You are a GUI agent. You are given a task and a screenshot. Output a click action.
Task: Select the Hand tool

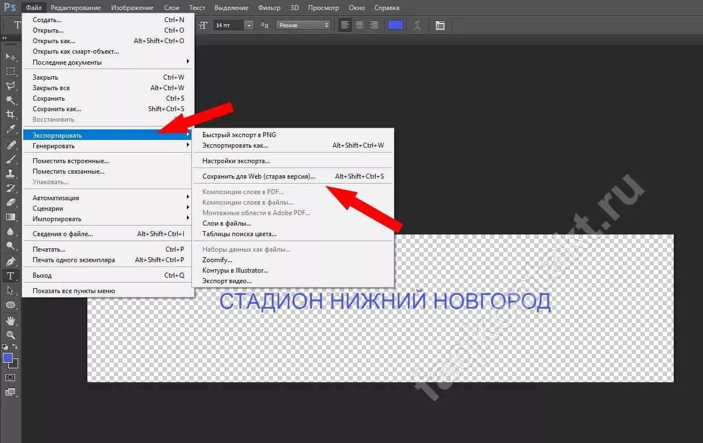coord(11,320)
